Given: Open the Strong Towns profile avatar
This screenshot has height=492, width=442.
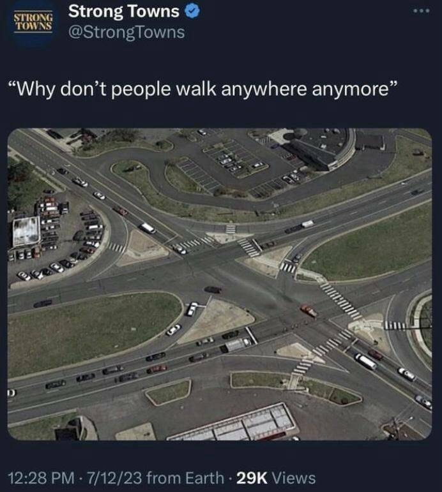Looking at the screenshot, I should 33,22.
